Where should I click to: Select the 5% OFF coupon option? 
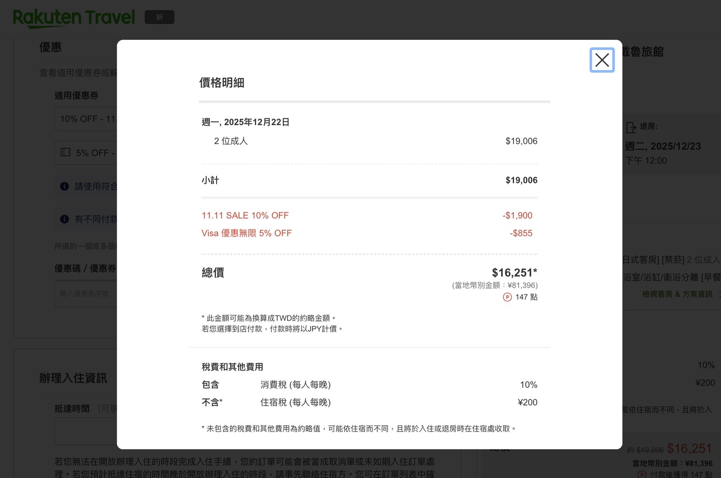[x=94, y=153]
